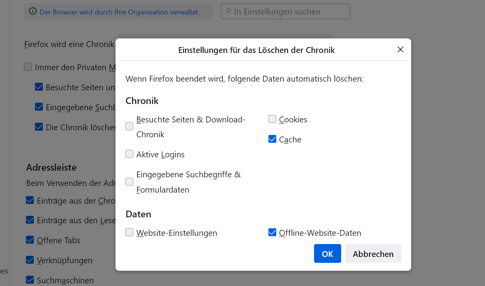Viewport: 485px width, 286px height.
Task: Click the search magnifier icon
Action: pyautogui.click(x=228, y=11)
